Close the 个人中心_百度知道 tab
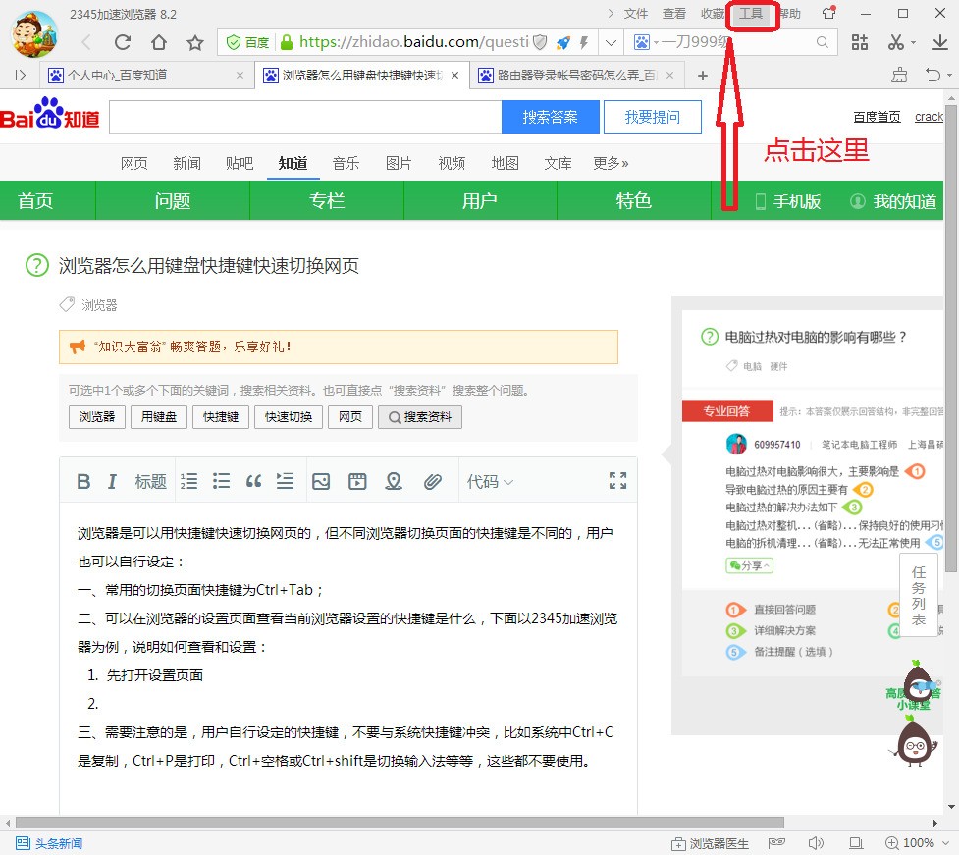Image resolution: width=959 pixels, height=855 pixels. 240,76
